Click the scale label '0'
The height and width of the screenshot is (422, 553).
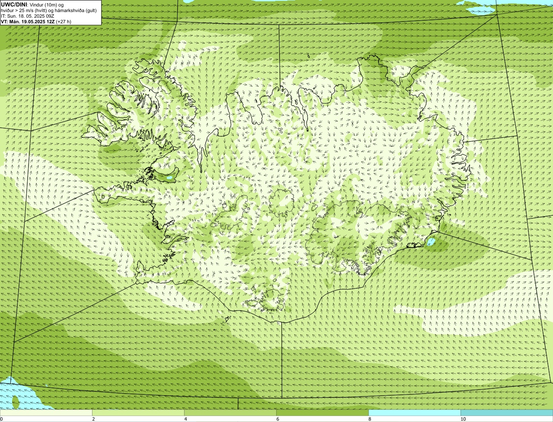point(1,419)
